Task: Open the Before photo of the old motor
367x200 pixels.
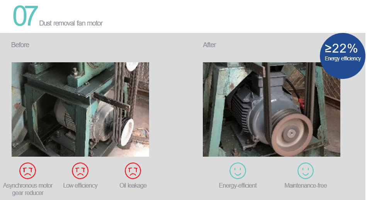Action: (x=80, y=109)
